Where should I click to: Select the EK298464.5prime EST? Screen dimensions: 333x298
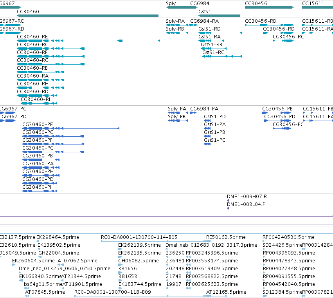(x=58, y=237)
